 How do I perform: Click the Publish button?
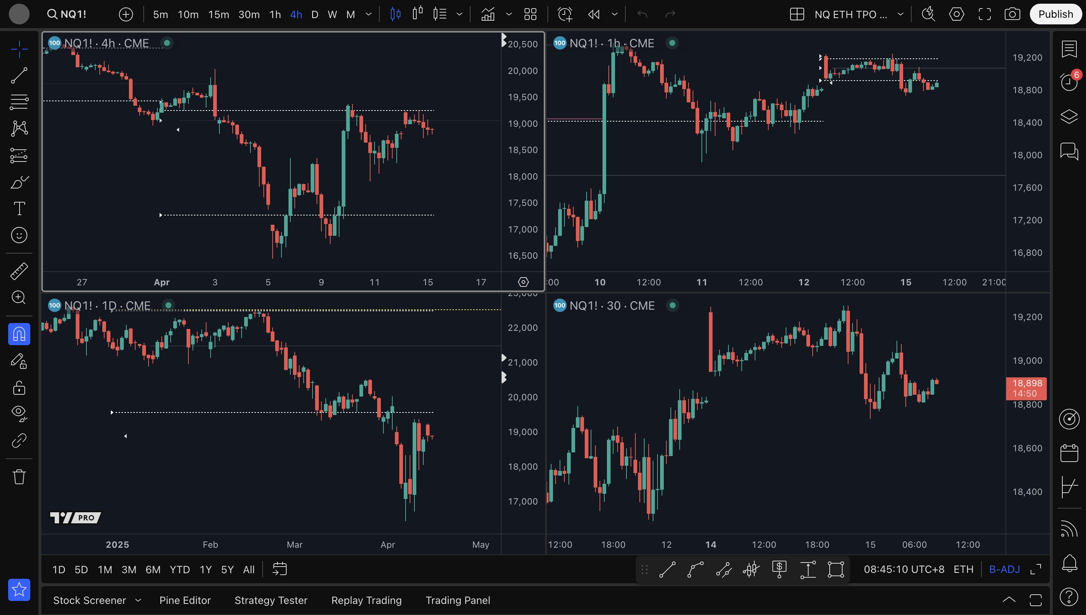1055,14
